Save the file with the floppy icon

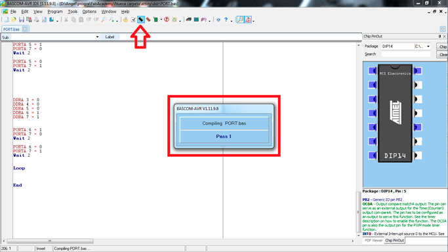tap(22, 20)
